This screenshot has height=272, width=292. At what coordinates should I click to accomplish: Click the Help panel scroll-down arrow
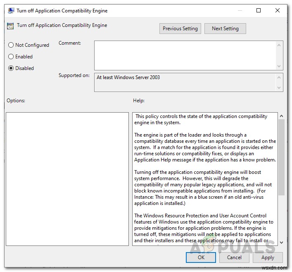point(281,243)
